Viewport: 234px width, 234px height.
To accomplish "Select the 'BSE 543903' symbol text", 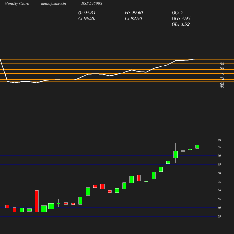I will pyautogui.click(x=92, y=3).
